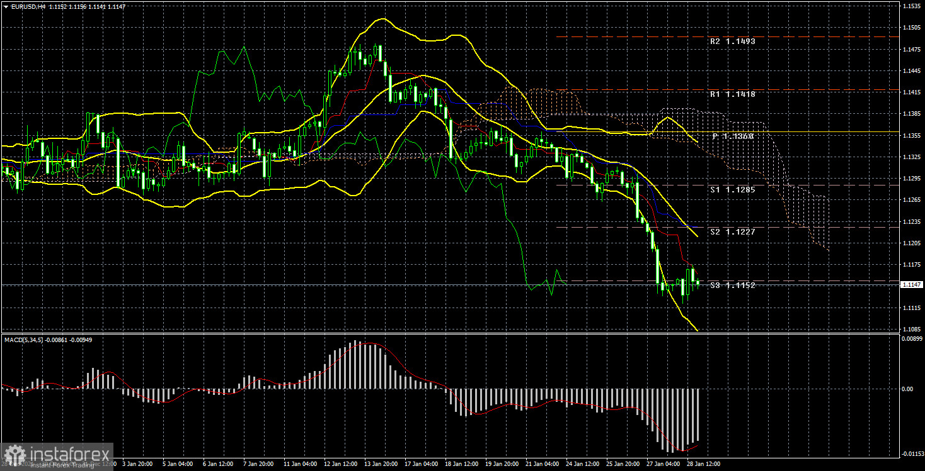Click the 3 Jan 20:00 time label
The width and height of the screenshot is (925, 471).
coord(137,464)
